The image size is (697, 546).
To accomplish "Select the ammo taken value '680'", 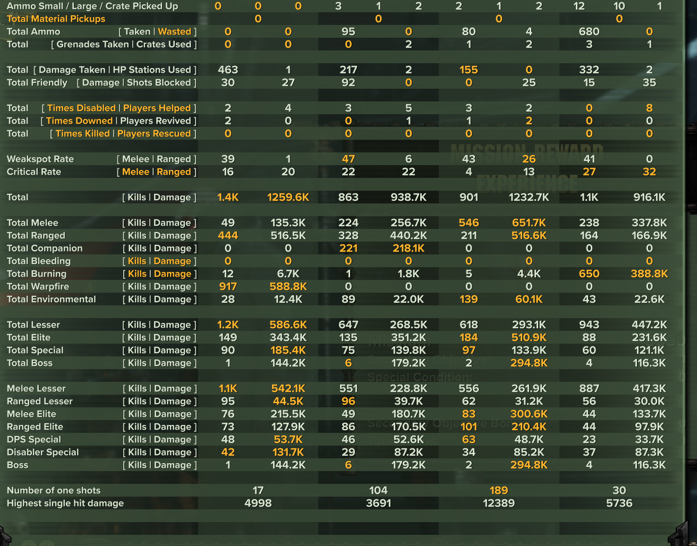I will coord(589,31).
